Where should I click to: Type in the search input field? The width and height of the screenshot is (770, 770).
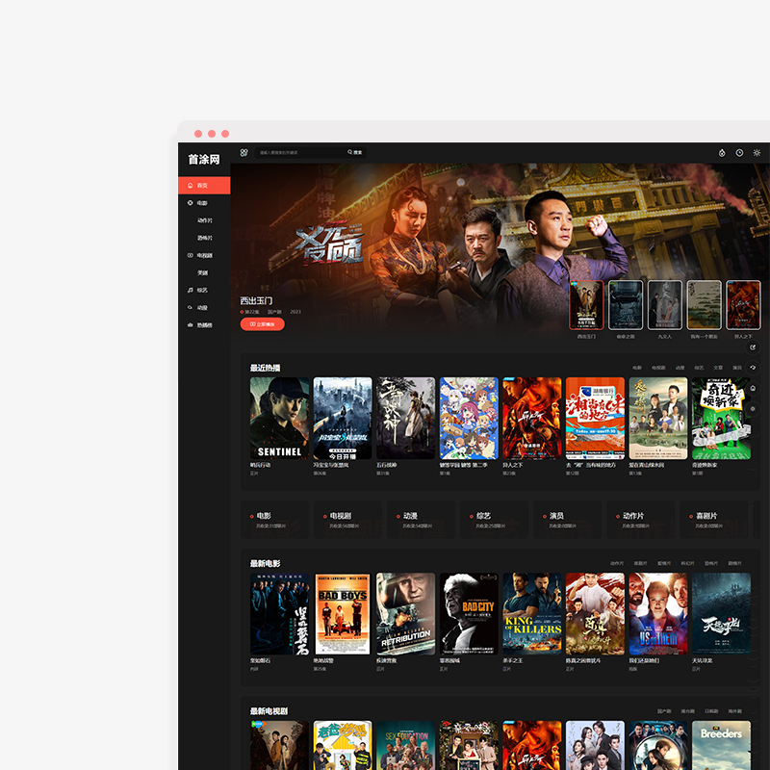click(x=298, y=152)
